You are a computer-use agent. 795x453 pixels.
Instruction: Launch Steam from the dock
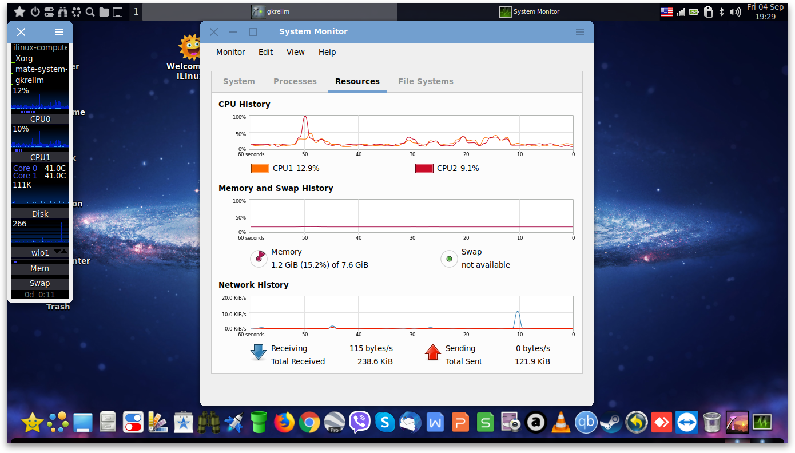tap(611, 423)
